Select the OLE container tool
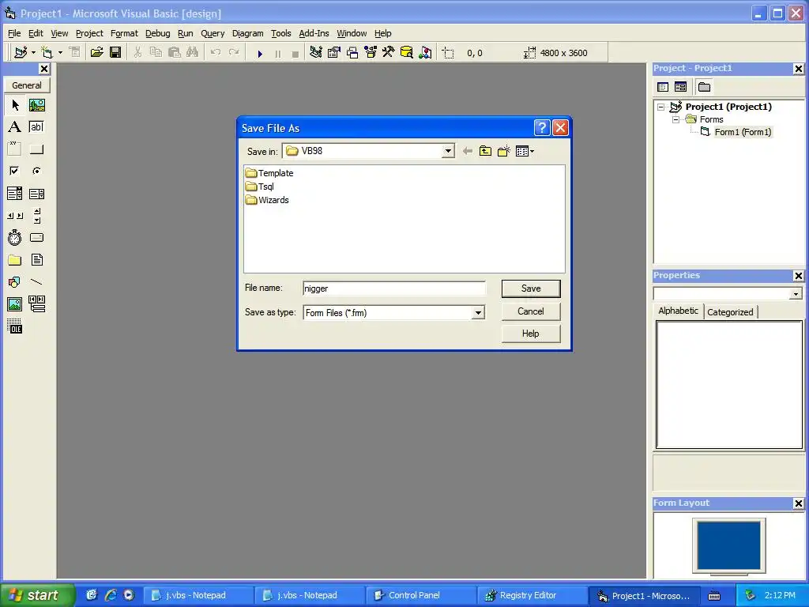Image resolution: width=809 pixels, height=607 pixels. (15, 326)
